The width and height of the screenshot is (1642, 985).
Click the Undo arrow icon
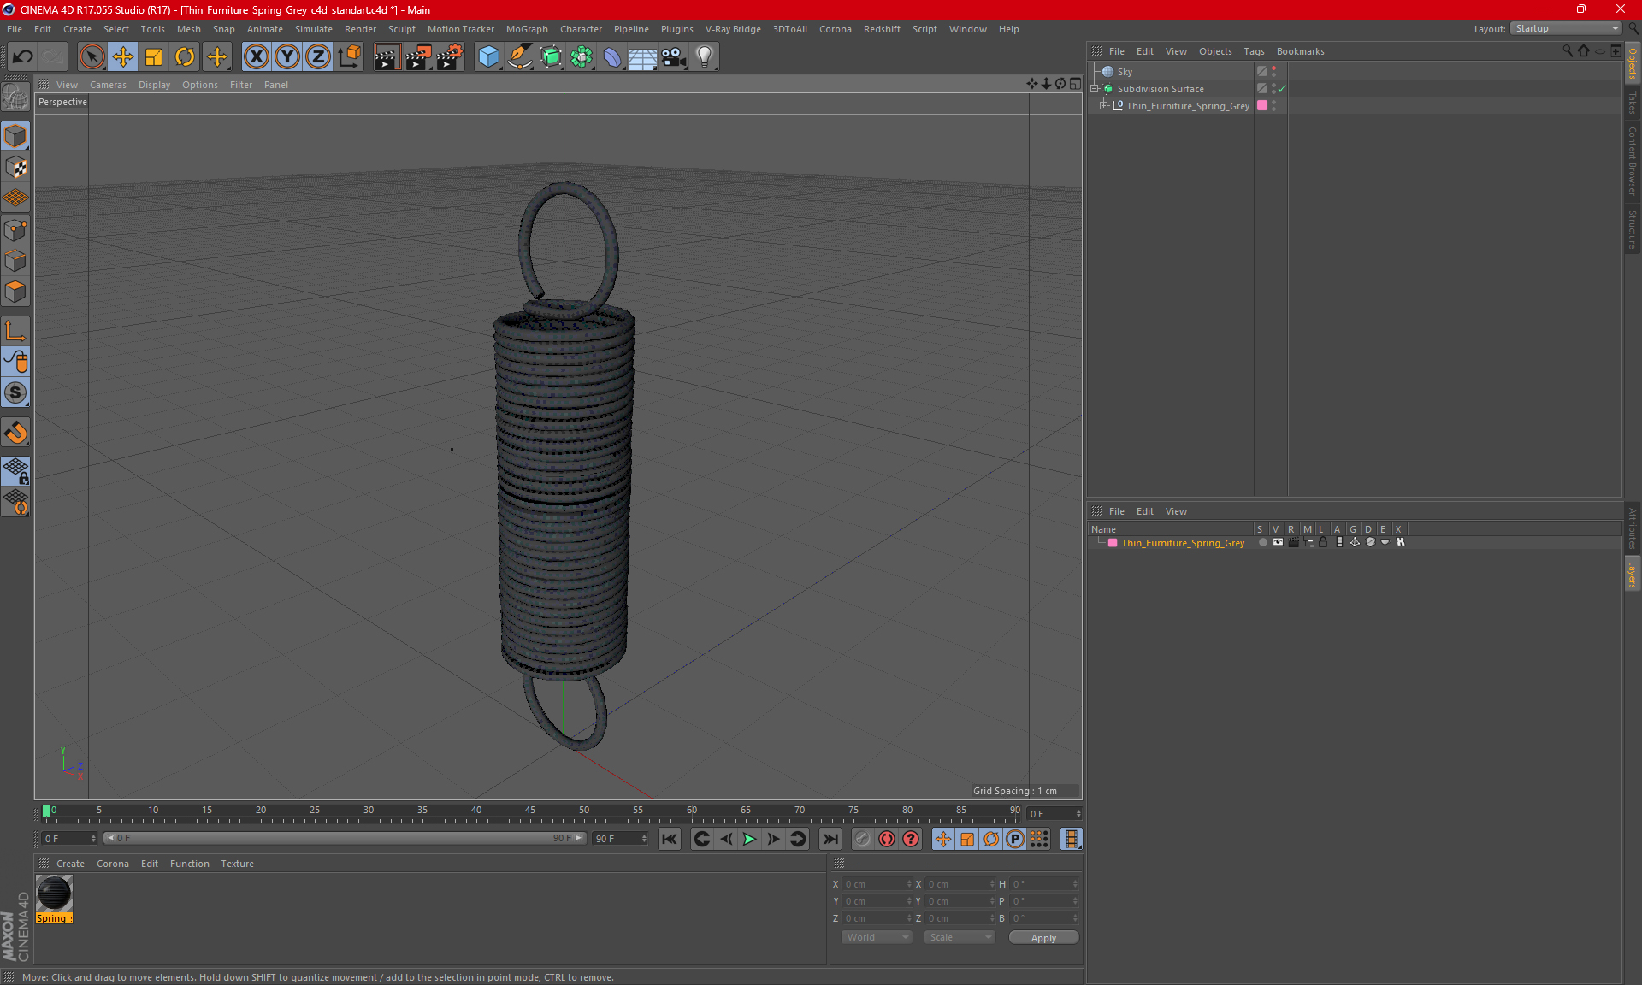23,57
